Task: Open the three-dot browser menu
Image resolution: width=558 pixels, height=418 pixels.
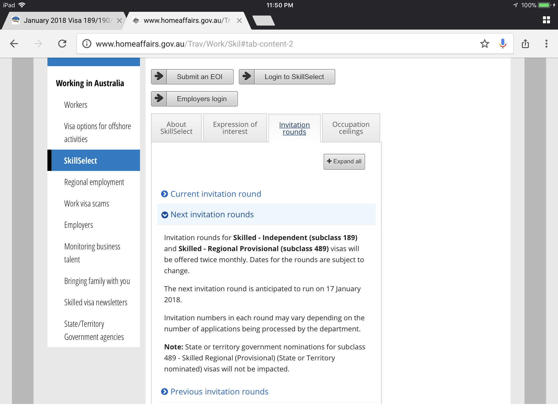Action: coord(546,44)
